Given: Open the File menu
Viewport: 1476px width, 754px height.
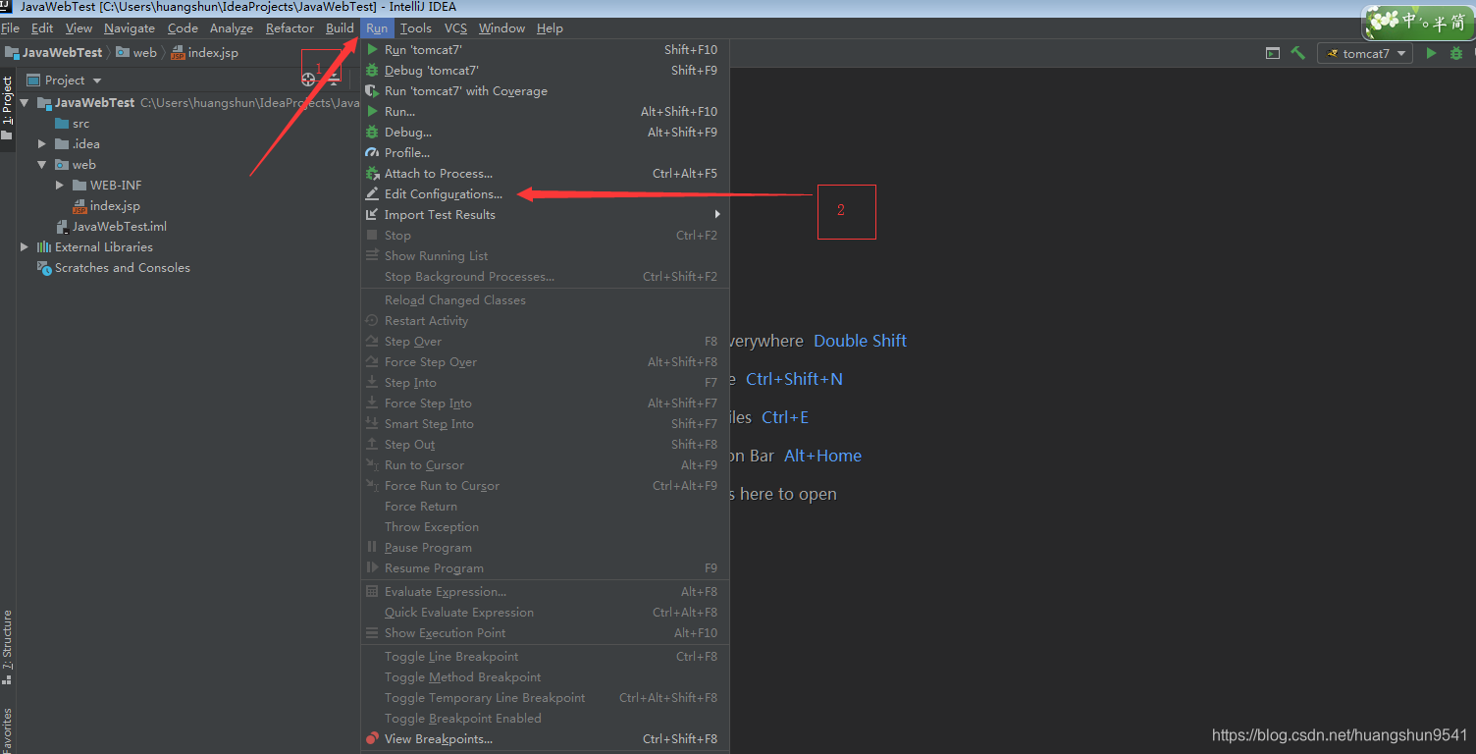Looking at the screenshot, I should pos(11,27).
